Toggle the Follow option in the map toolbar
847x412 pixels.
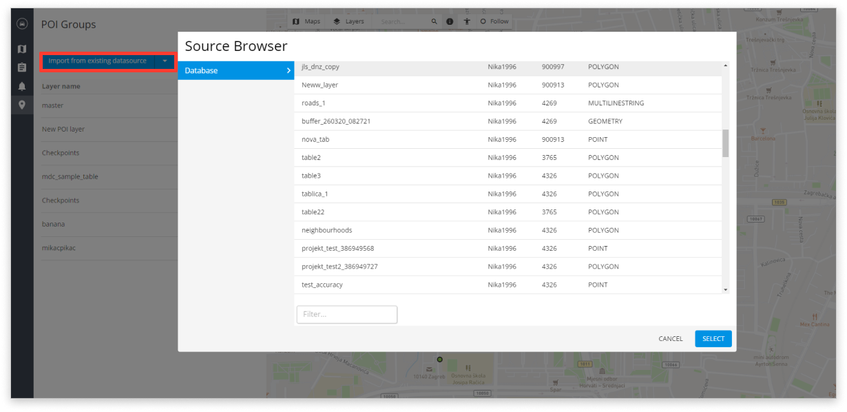(494, 21)
